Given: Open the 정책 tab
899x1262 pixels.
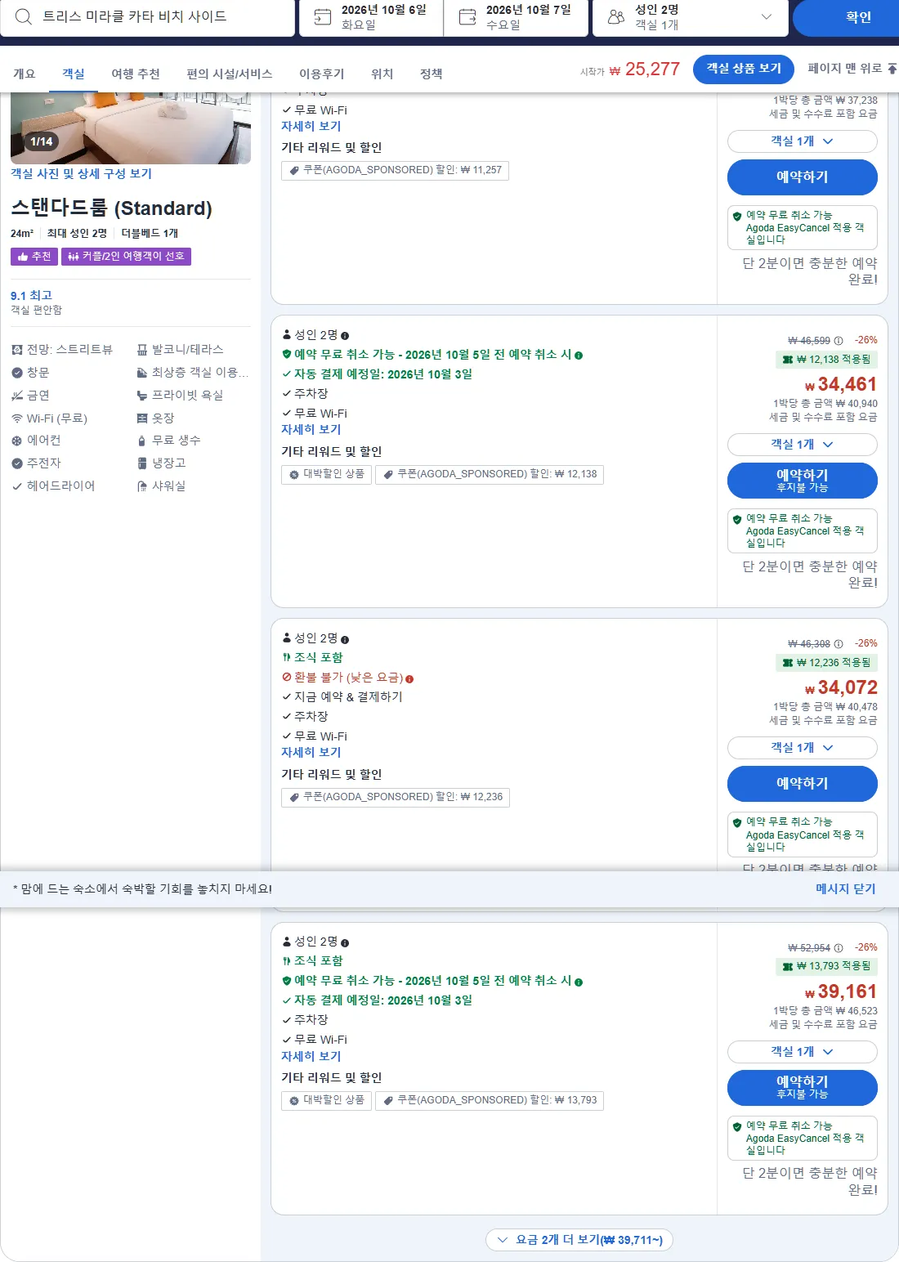Looking at the screenshot, I should [431, 74].
